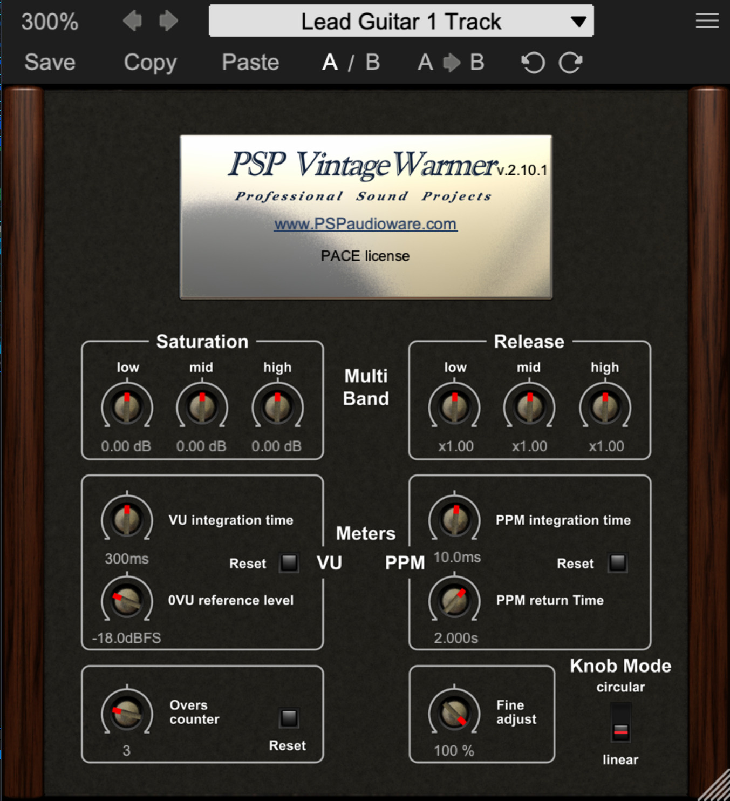Copy settings A to B arrow

tap(451, 63)
